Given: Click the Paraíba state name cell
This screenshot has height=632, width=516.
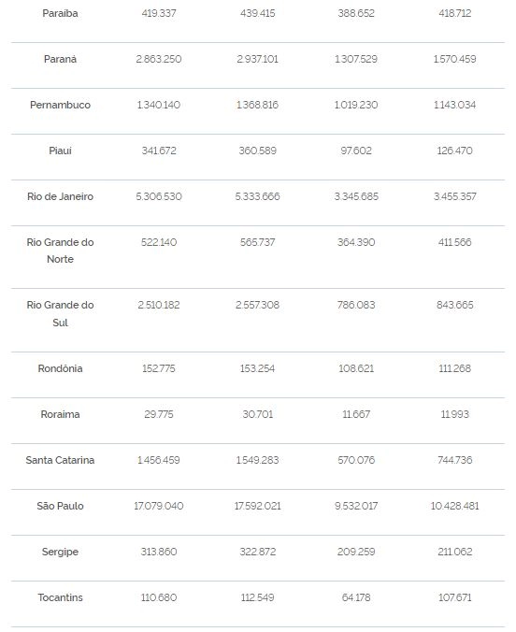Looking at the screenshot, I should click(x=60, y=13).
